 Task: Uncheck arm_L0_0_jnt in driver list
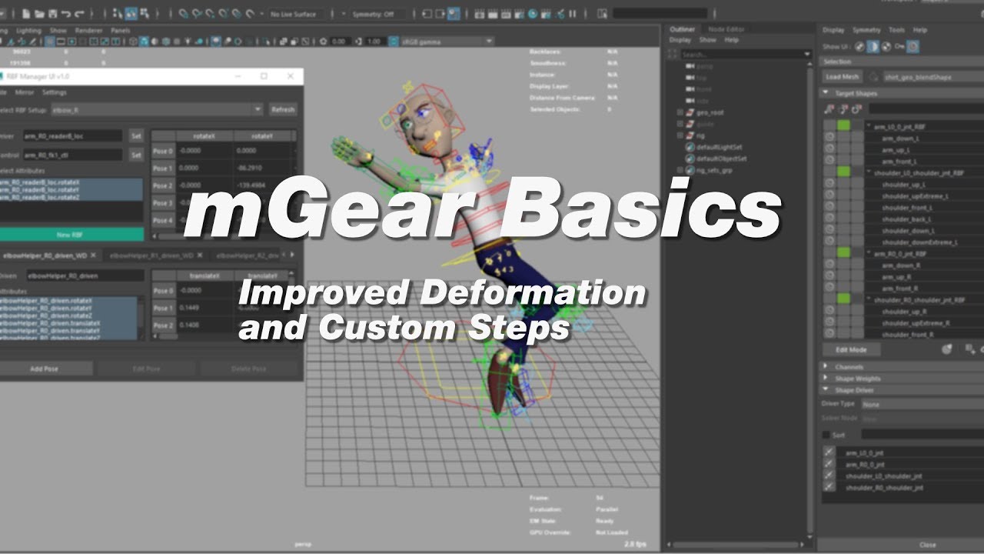tap(829, 452)
